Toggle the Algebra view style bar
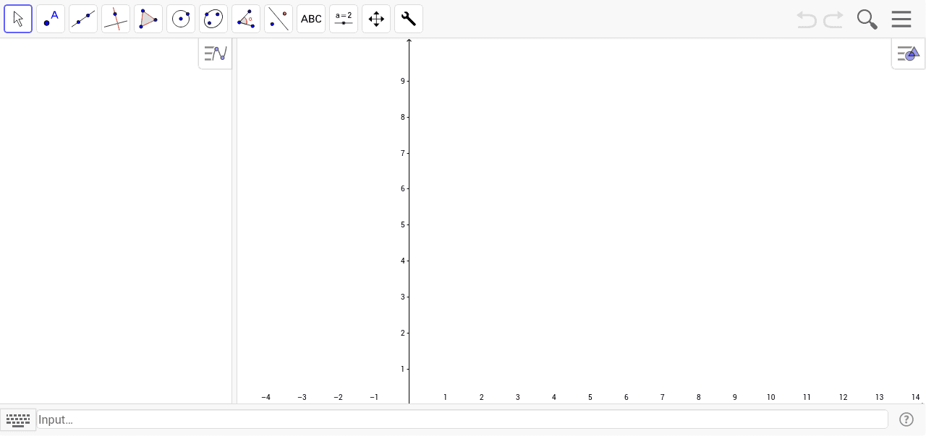Screen dimensions: 926x436 216,53
